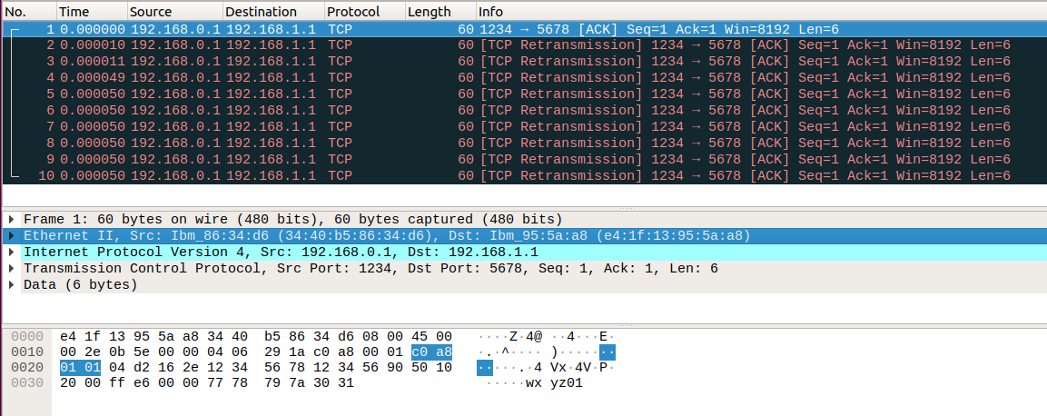Expand the Ethernet II tree node
Image resolution: width=1047 pixels, height=416 pixels.
pos(12,236)
